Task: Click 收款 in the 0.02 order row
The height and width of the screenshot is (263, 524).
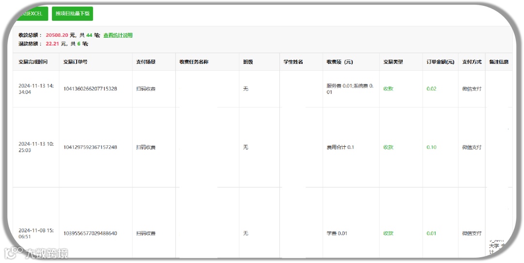Action: coord(388,89)
